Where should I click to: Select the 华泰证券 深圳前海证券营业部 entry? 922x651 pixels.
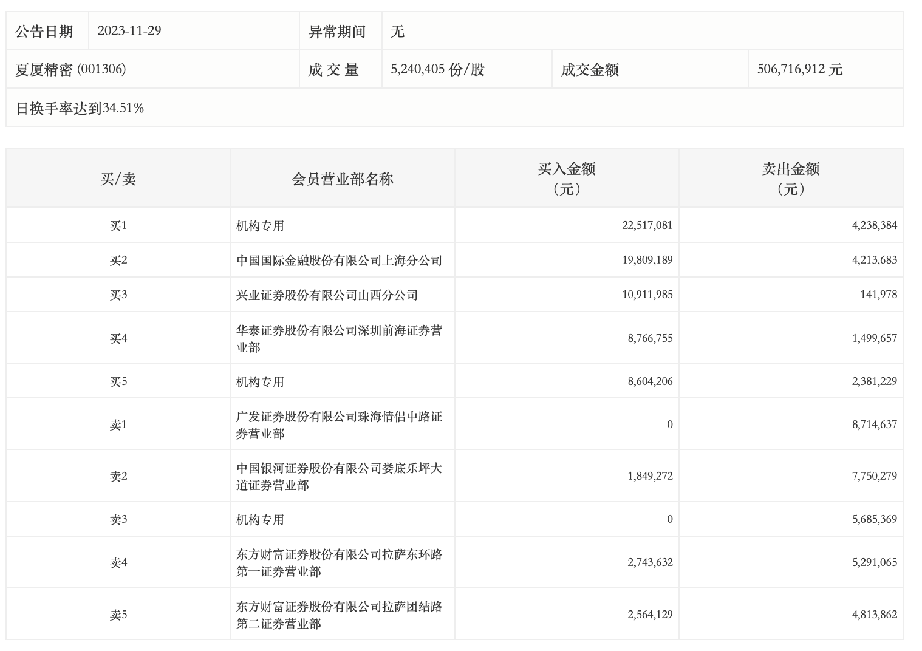click(339, 338)
